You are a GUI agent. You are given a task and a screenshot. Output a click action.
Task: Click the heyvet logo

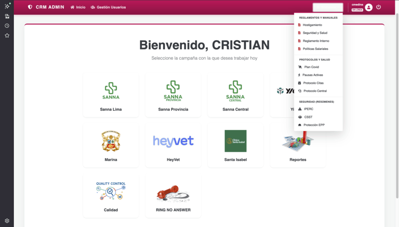(x=173, y=141)
